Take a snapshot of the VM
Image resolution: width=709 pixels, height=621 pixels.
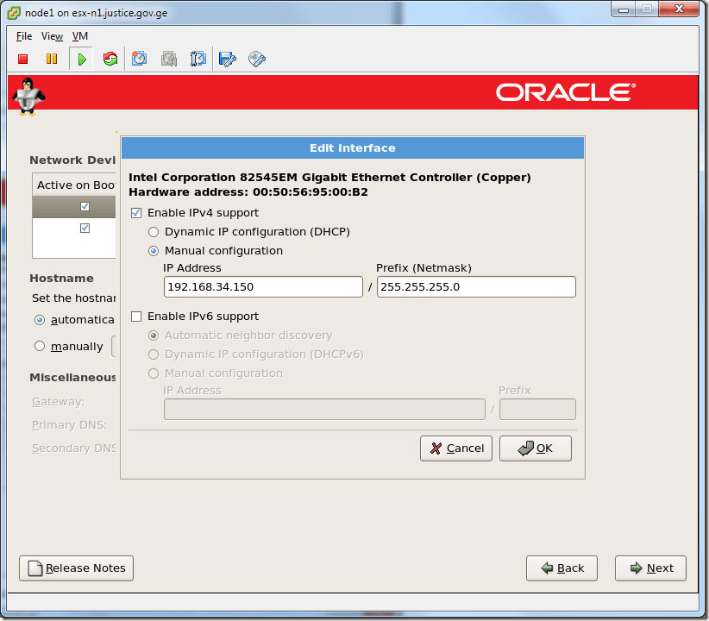tap(140, 59)
